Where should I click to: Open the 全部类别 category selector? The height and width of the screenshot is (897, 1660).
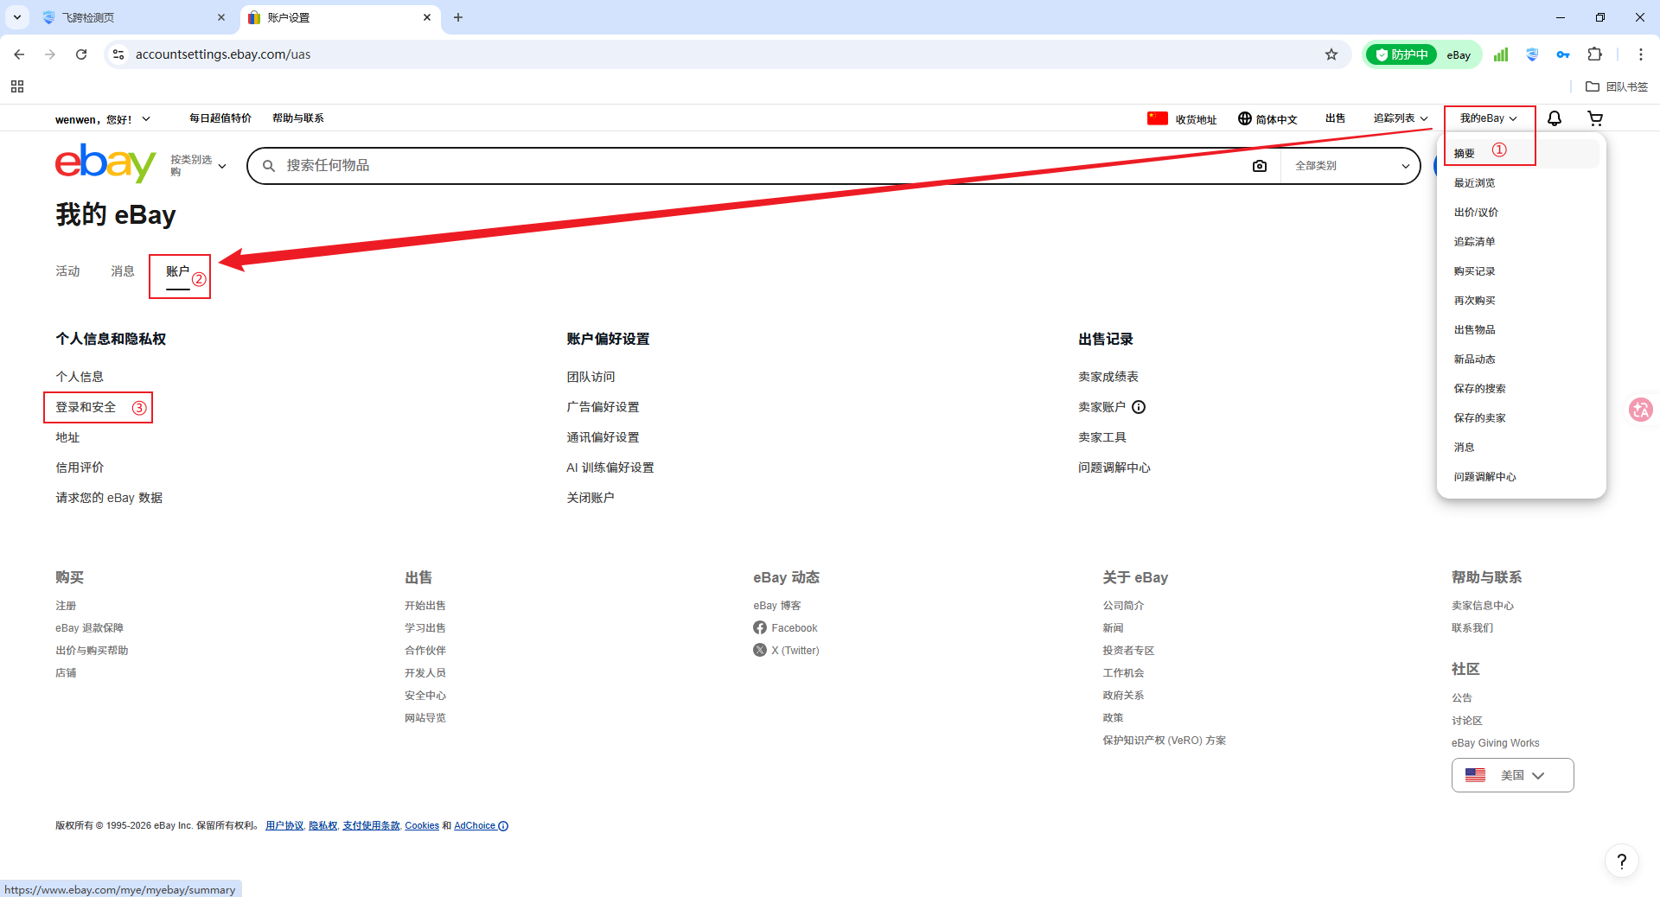coord(1351,166)
